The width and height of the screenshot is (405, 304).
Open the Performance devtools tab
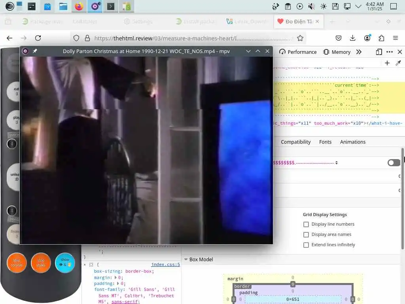[298, 52]
